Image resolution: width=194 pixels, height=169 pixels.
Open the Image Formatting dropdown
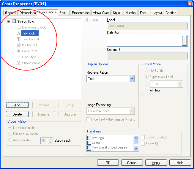tap(132, 111)
